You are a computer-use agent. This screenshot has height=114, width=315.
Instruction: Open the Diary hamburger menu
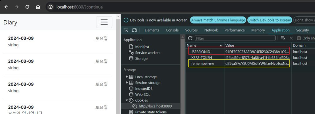point(104,22)
